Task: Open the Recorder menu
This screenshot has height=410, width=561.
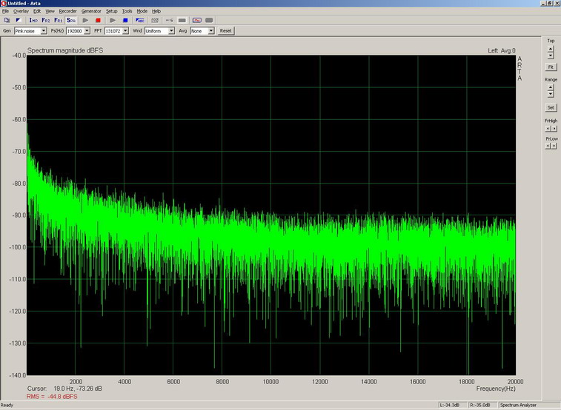Action: pyautogui.click(x=67, y=11)
